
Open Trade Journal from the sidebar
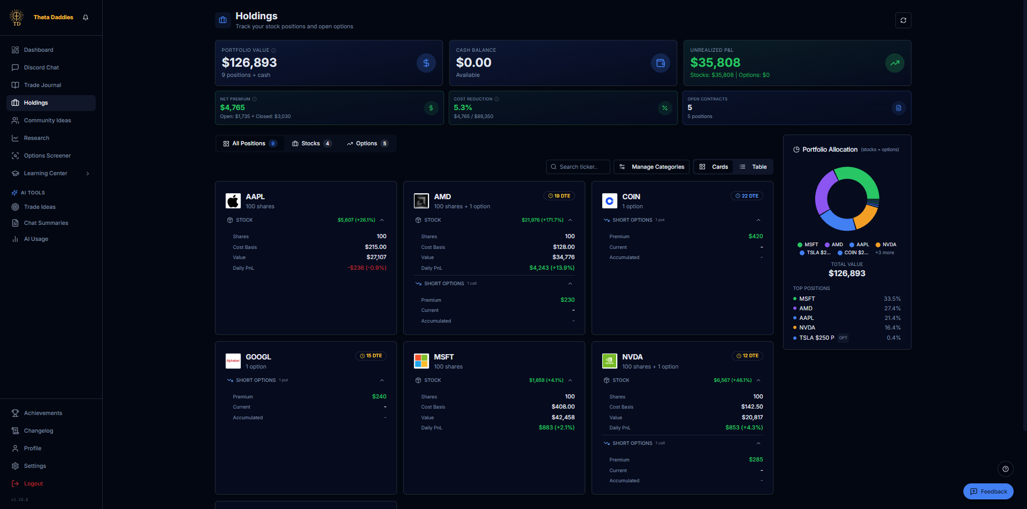51,85
